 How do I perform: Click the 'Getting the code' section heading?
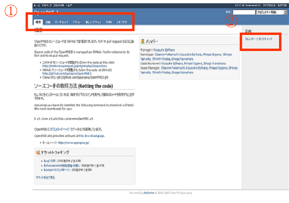(73, 86)
